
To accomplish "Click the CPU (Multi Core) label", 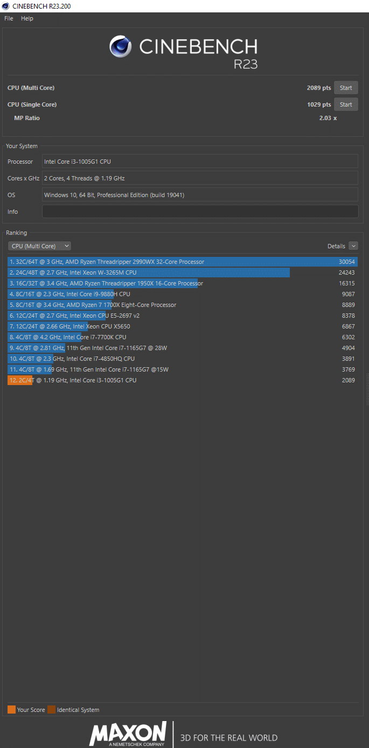I will [31, 88].
